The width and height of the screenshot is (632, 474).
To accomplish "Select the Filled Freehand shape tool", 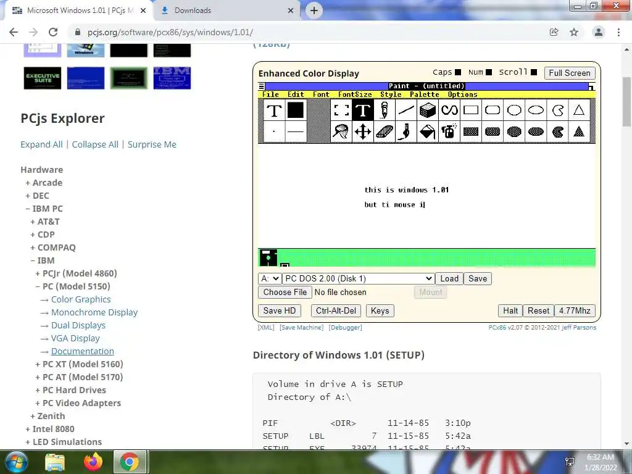I will pos(558,131).
